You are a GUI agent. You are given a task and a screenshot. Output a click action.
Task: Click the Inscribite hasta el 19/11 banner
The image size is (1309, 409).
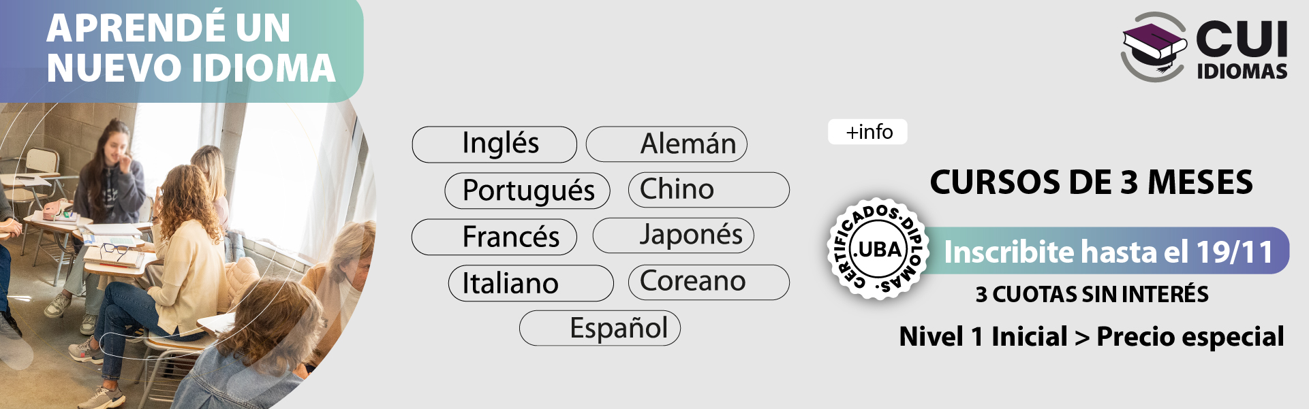[x=1108, y=251]
